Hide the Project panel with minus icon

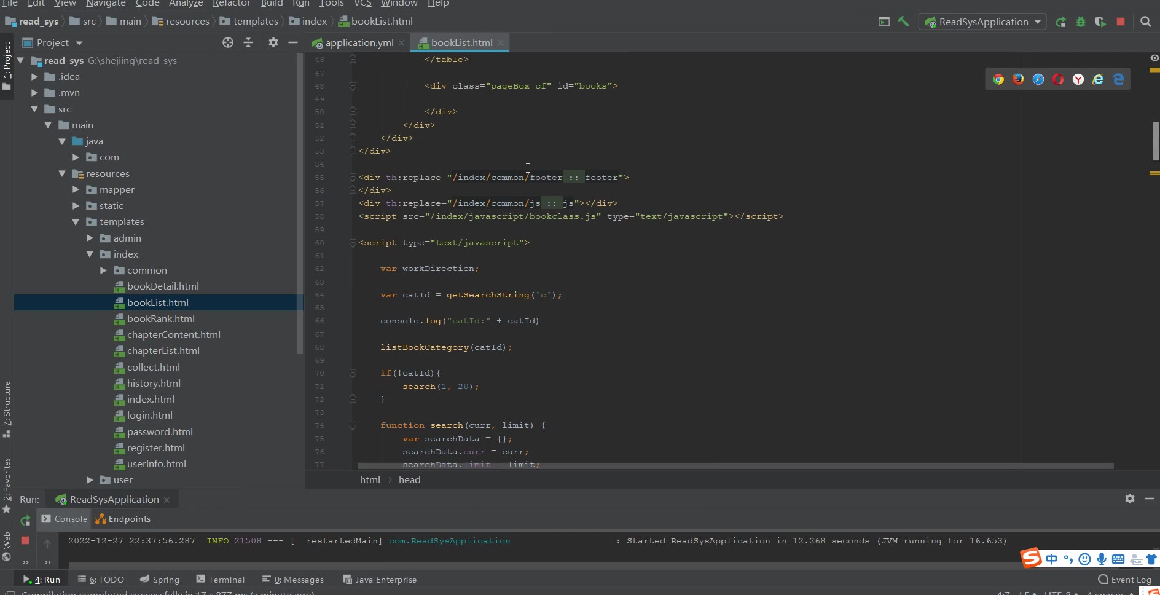click(x=293, y=42)
